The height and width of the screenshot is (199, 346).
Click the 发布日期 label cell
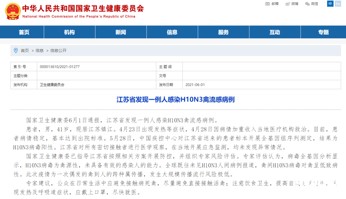click(169, 85)
